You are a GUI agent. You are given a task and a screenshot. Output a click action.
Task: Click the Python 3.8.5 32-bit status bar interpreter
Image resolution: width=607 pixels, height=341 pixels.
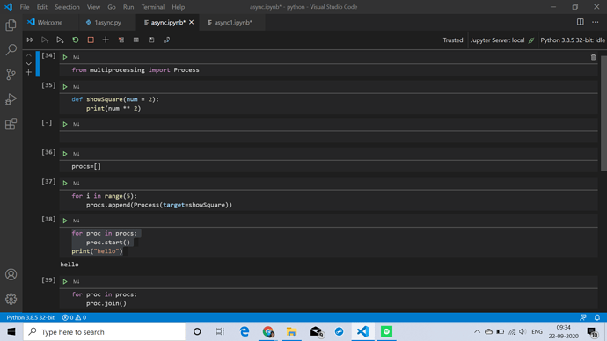tap(30, 317)
